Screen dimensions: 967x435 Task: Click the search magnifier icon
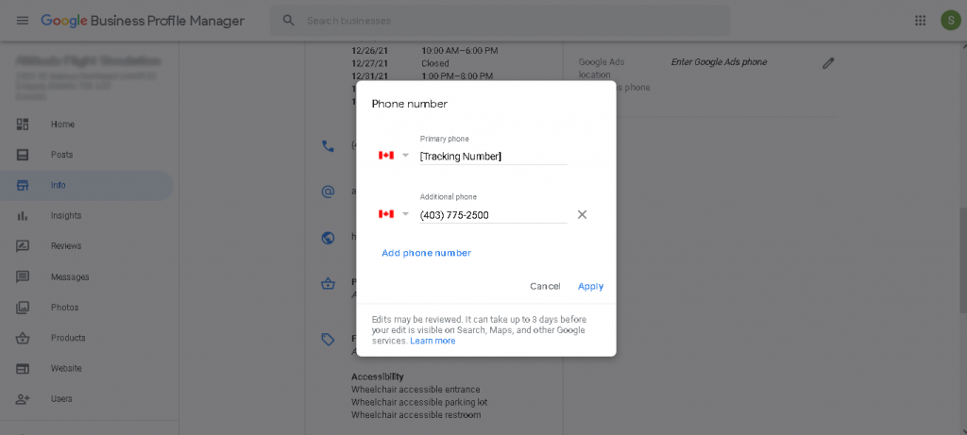[288, 21]
